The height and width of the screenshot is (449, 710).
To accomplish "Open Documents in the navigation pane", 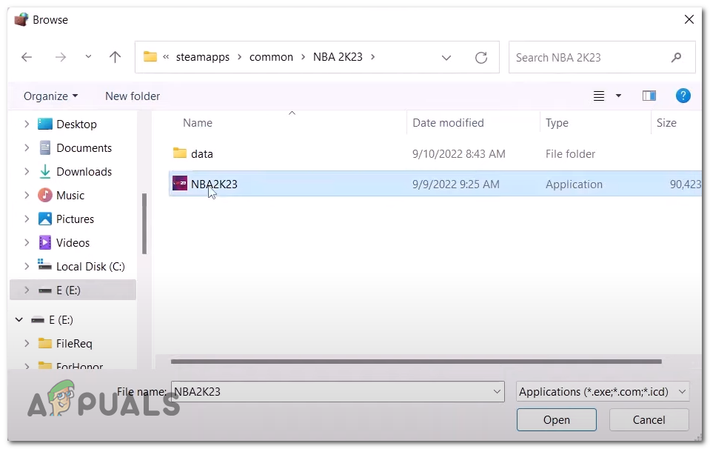I will pos(84,147).
